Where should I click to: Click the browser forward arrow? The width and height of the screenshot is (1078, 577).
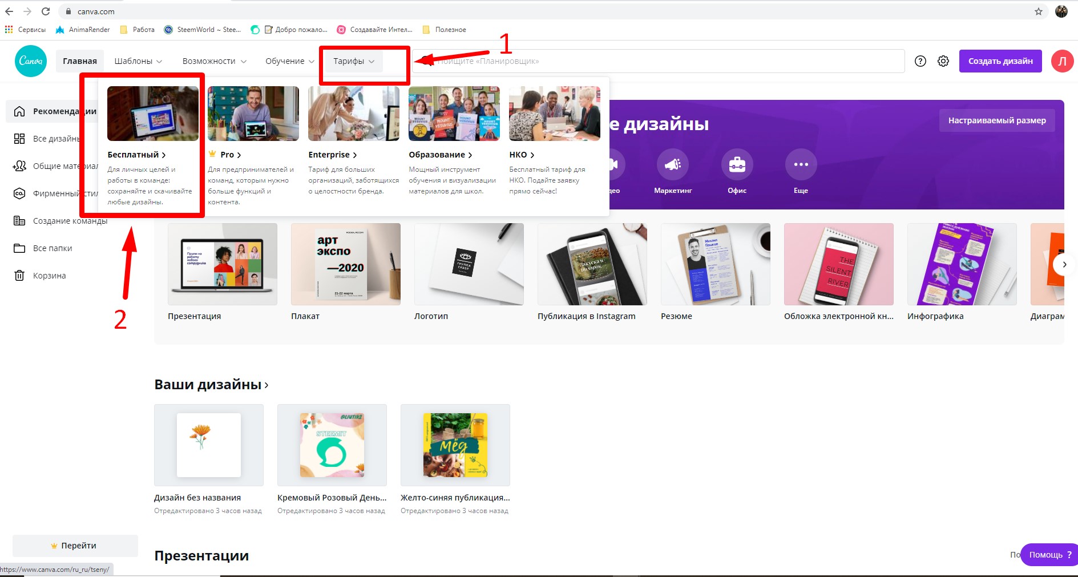tap(27, 11)
